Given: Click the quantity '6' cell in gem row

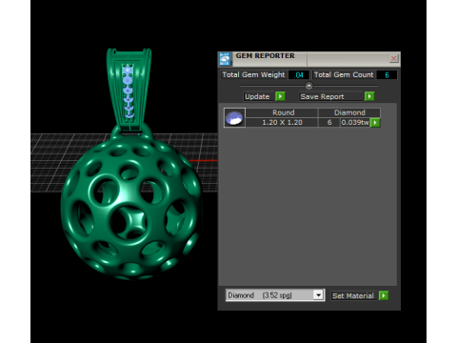Looking at the screenshot, I should pyautogui.click(x=329, y=123).
